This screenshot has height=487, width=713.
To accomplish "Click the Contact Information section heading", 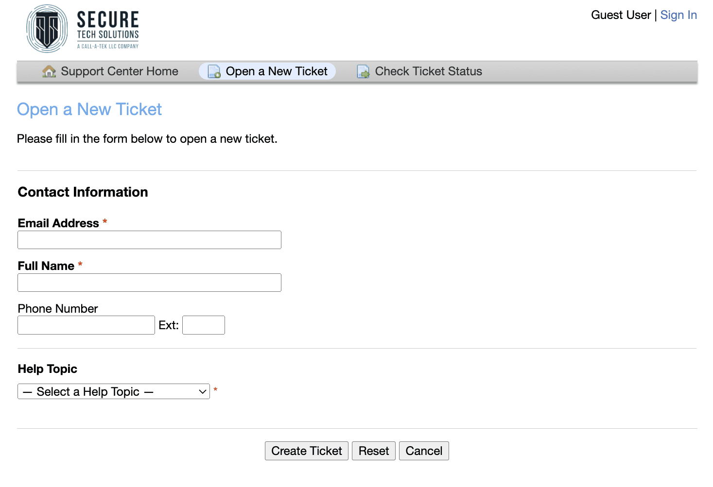I will tap(83, 192).
